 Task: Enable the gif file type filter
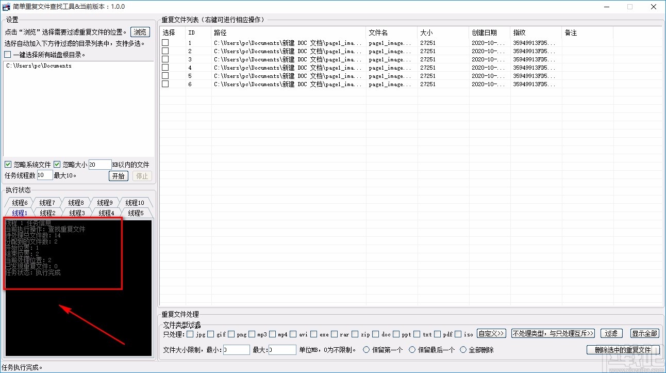point(210,334)
